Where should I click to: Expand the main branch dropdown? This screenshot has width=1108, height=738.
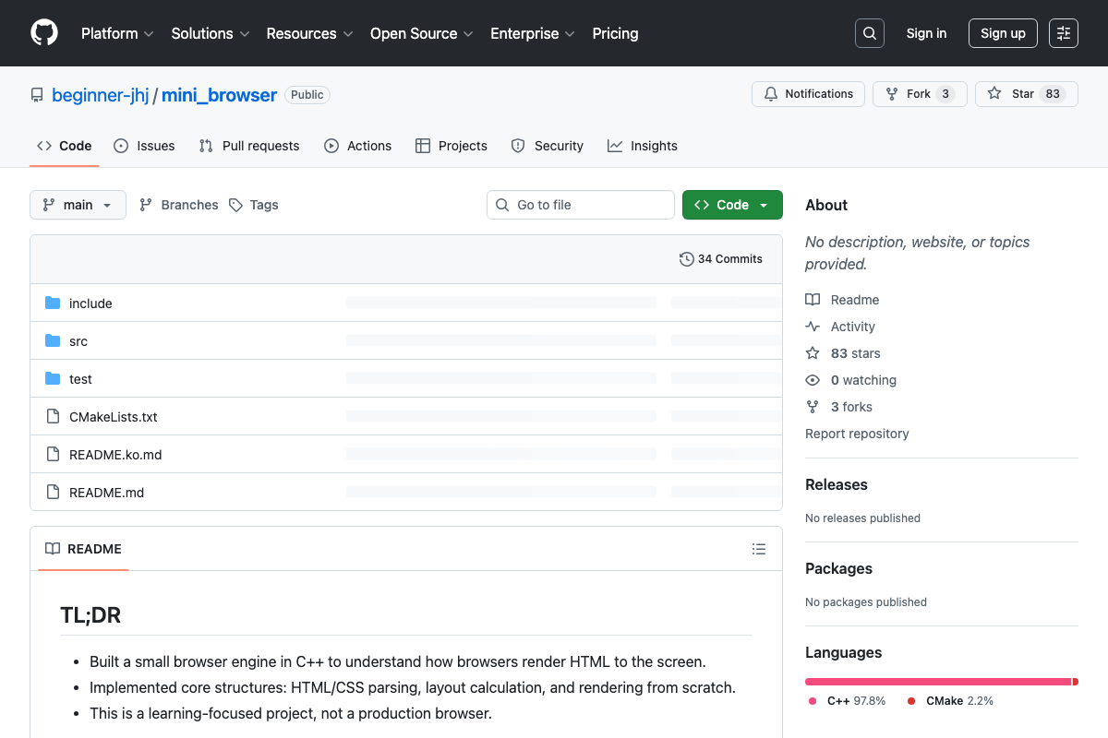pyautogui.click(x=78, y=205)
